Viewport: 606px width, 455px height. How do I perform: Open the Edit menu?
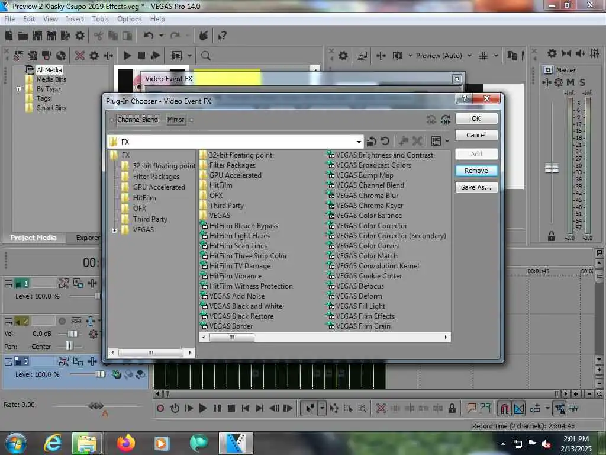tap(28, 18)
